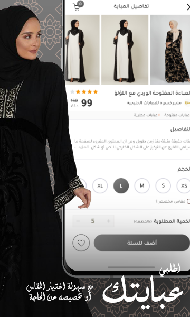
Task: Select size XS
Action: (184, 186)
